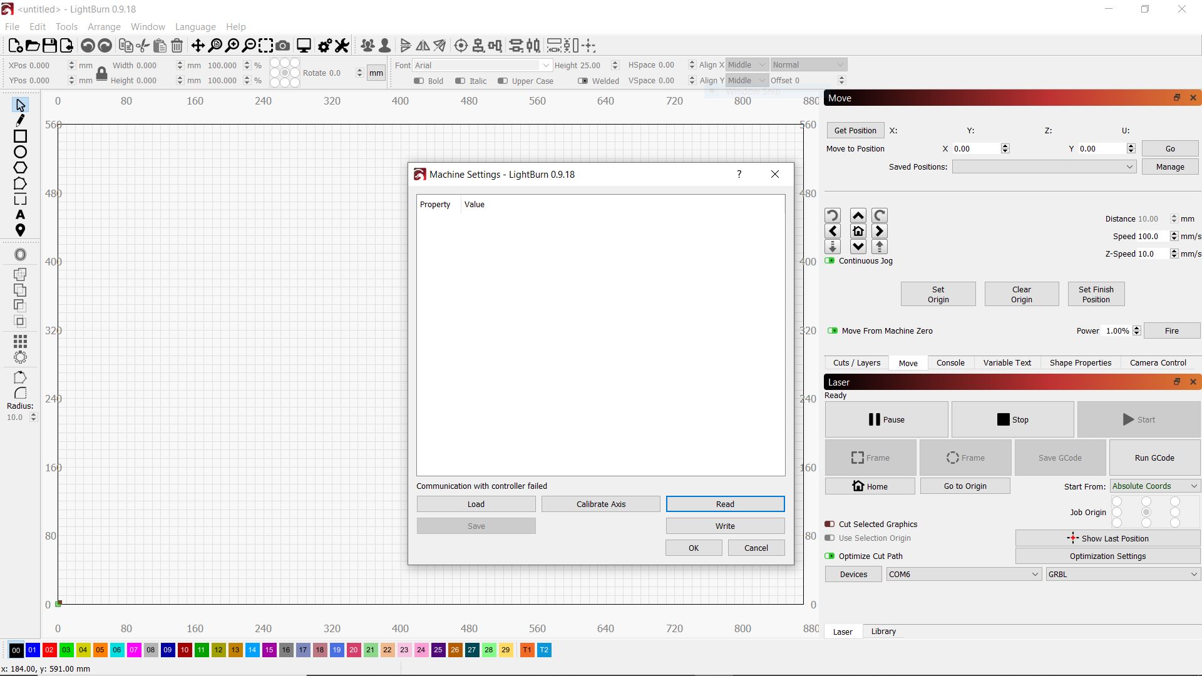
Task: Switch to the Cuts / Layers tab
Action: pyautogui.click(x=857, y=363)
